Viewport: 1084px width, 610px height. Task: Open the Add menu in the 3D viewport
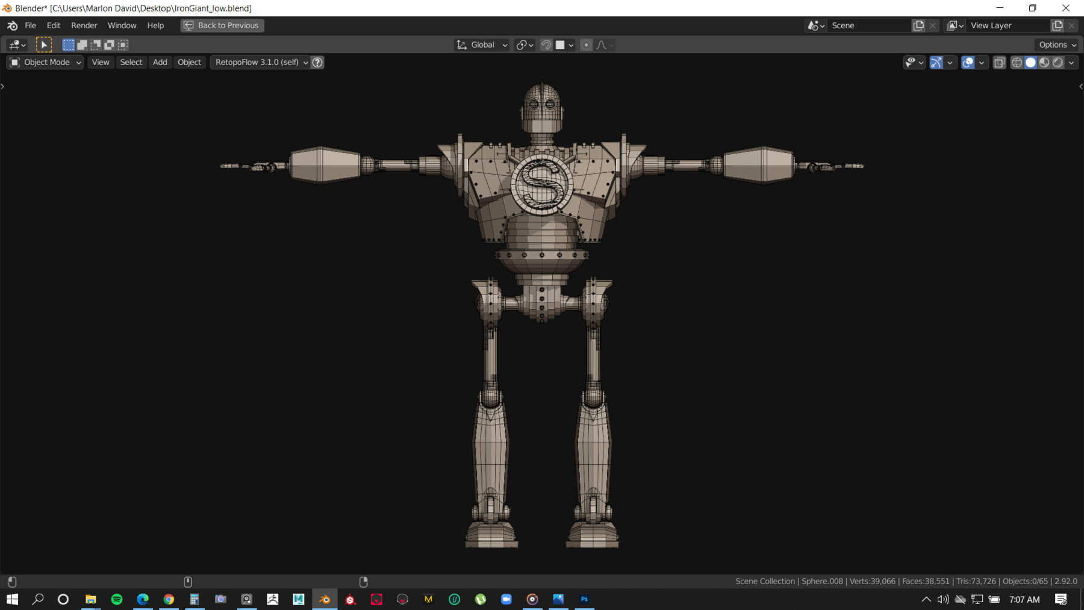(160, 62)
